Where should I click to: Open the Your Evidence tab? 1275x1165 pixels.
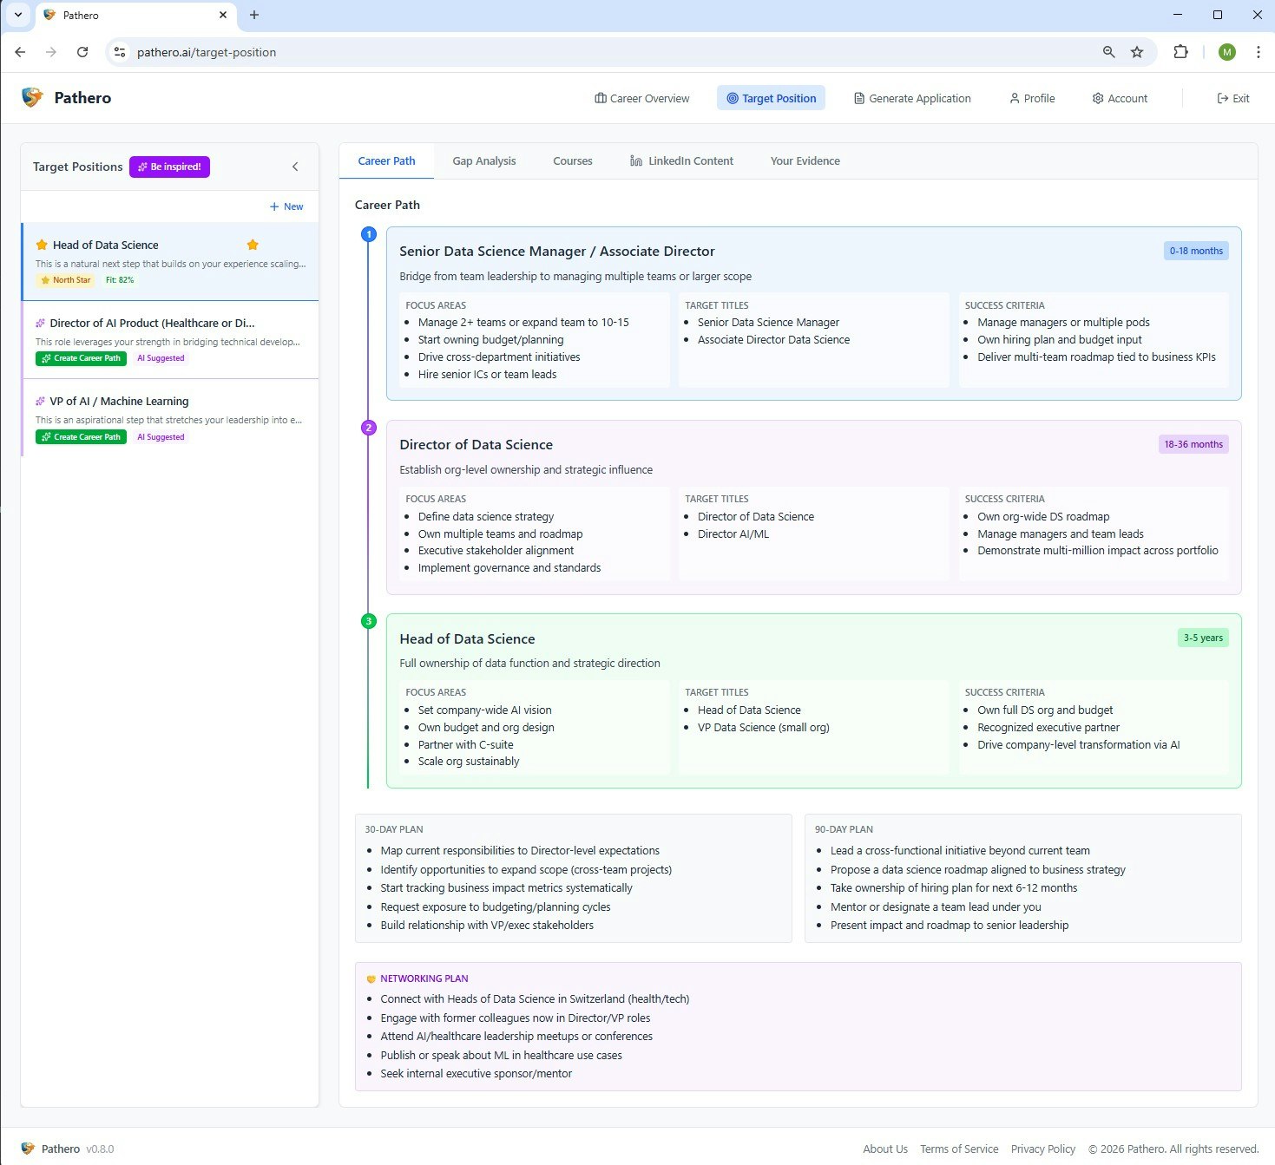[x=805, y=160]
